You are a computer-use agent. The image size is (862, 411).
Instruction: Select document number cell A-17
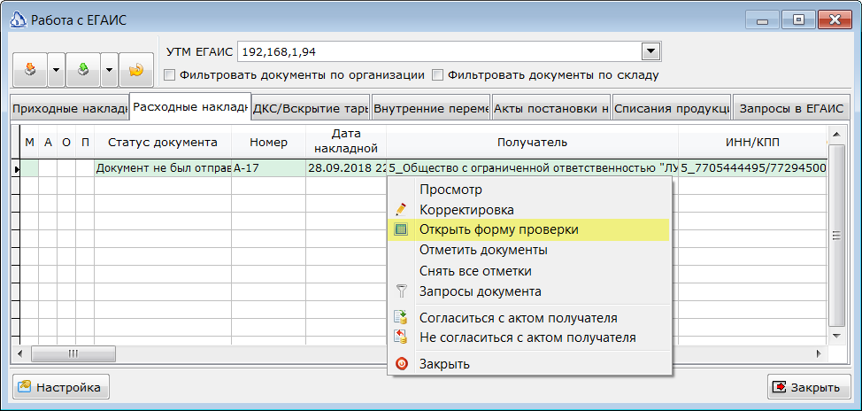pos(268,168)
